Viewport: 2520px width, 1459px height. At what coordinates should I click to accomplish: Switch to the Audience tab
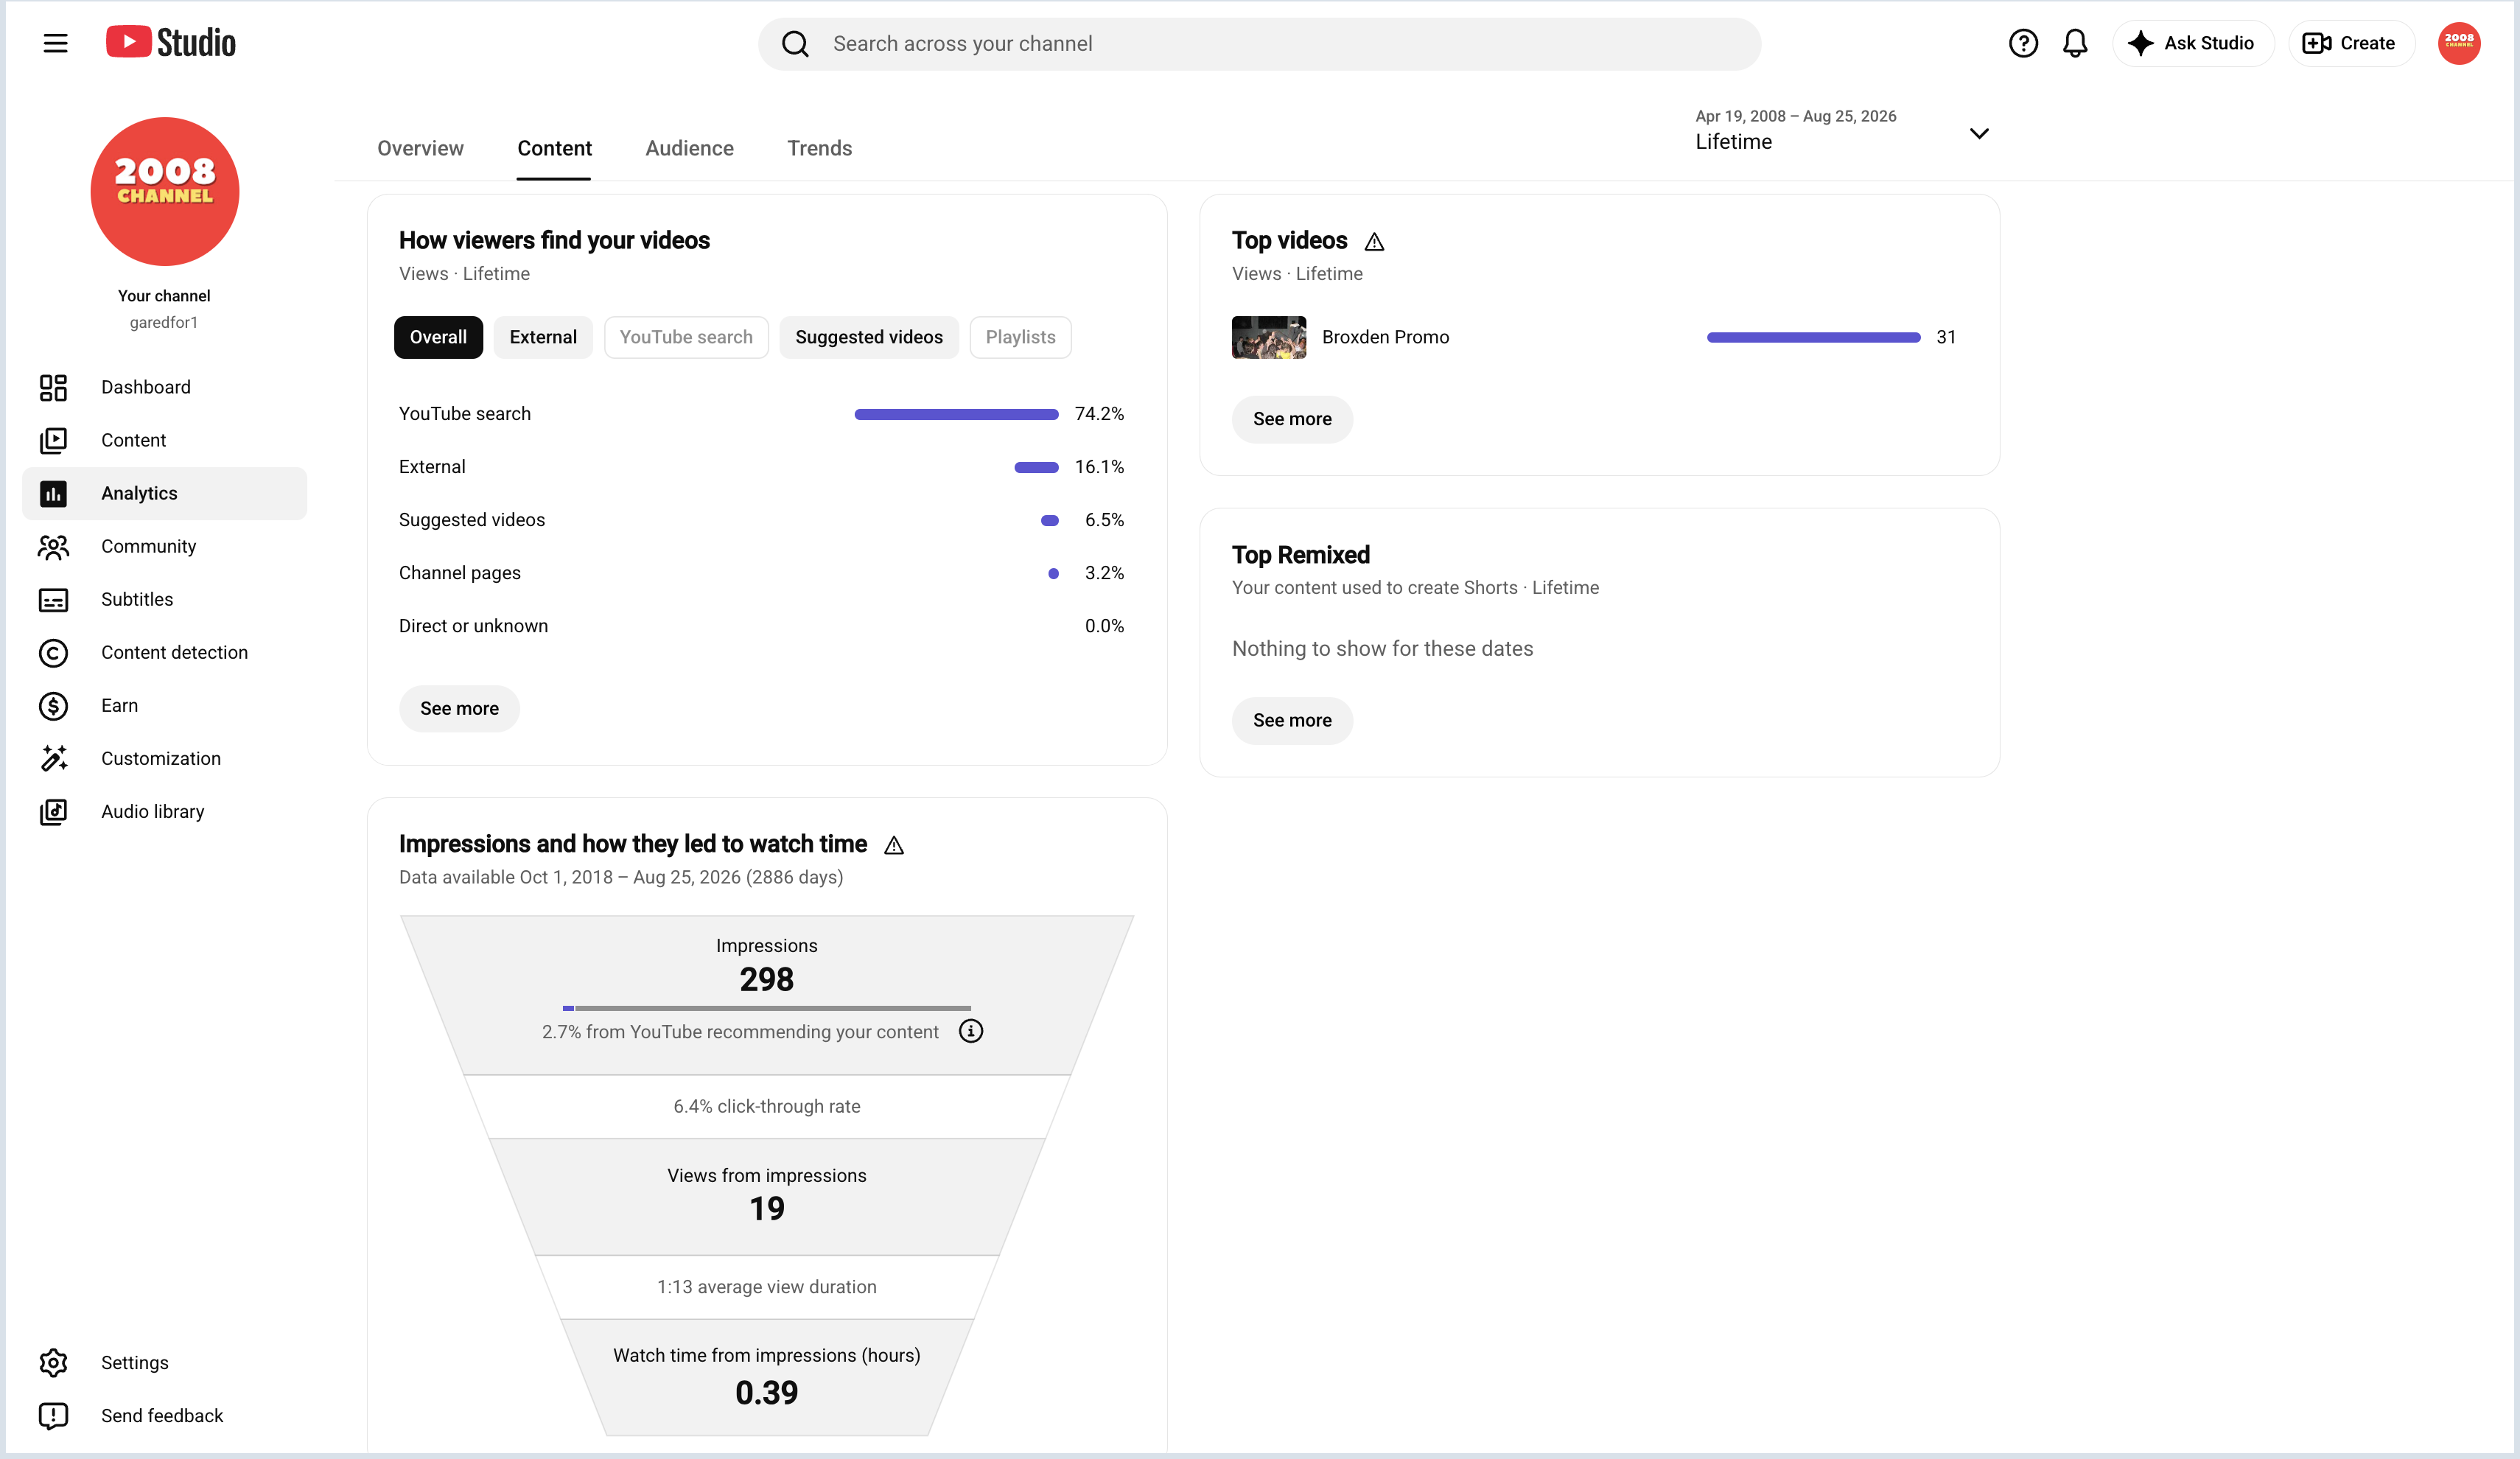tap(689, 148)
